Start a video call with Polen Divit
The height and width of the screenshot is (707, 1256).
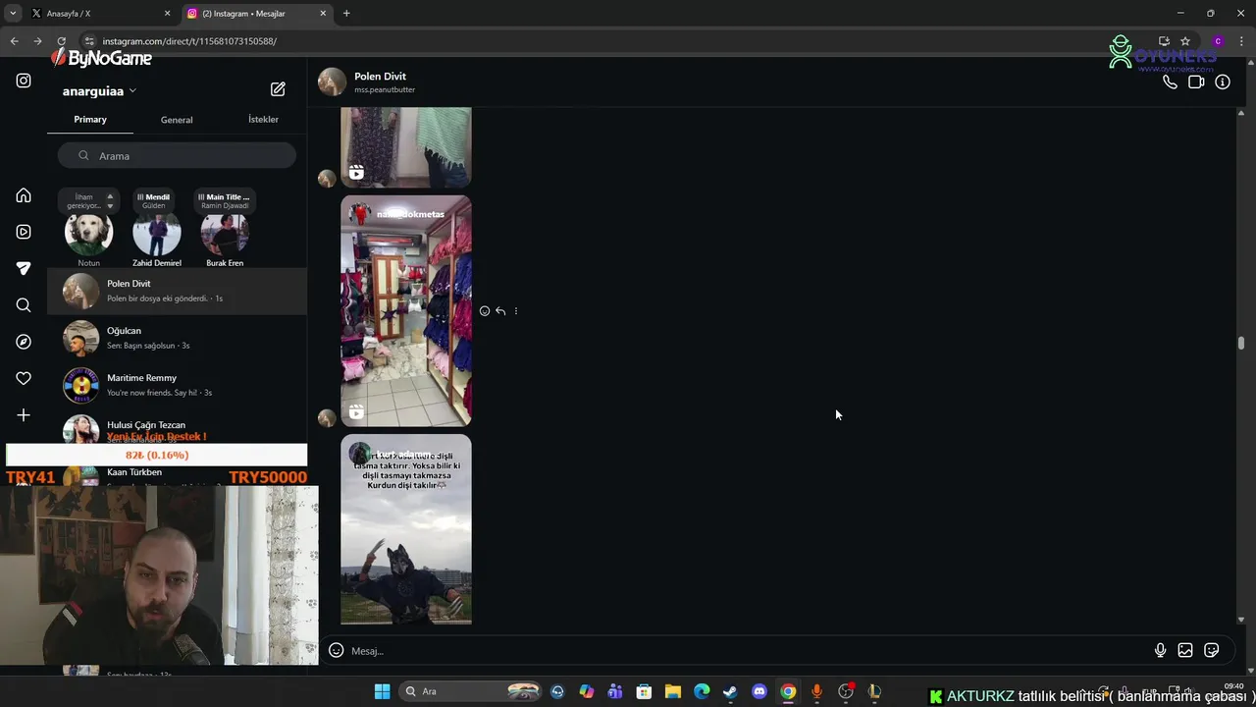coord(1196,82)
